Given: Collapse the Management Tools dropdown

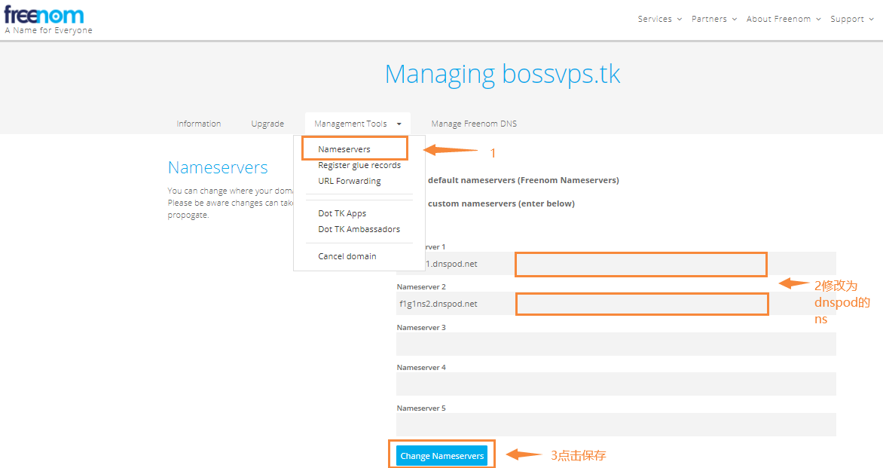Looking at the screenshot, I should point(357,124).
